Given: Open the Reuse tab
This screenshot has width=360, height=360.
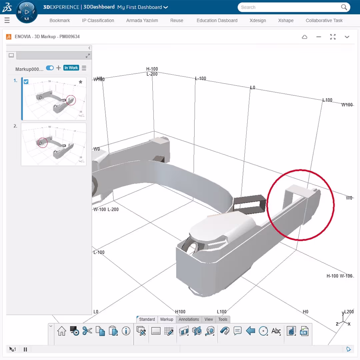Looking at the screenshot, I should coord(177,20).
